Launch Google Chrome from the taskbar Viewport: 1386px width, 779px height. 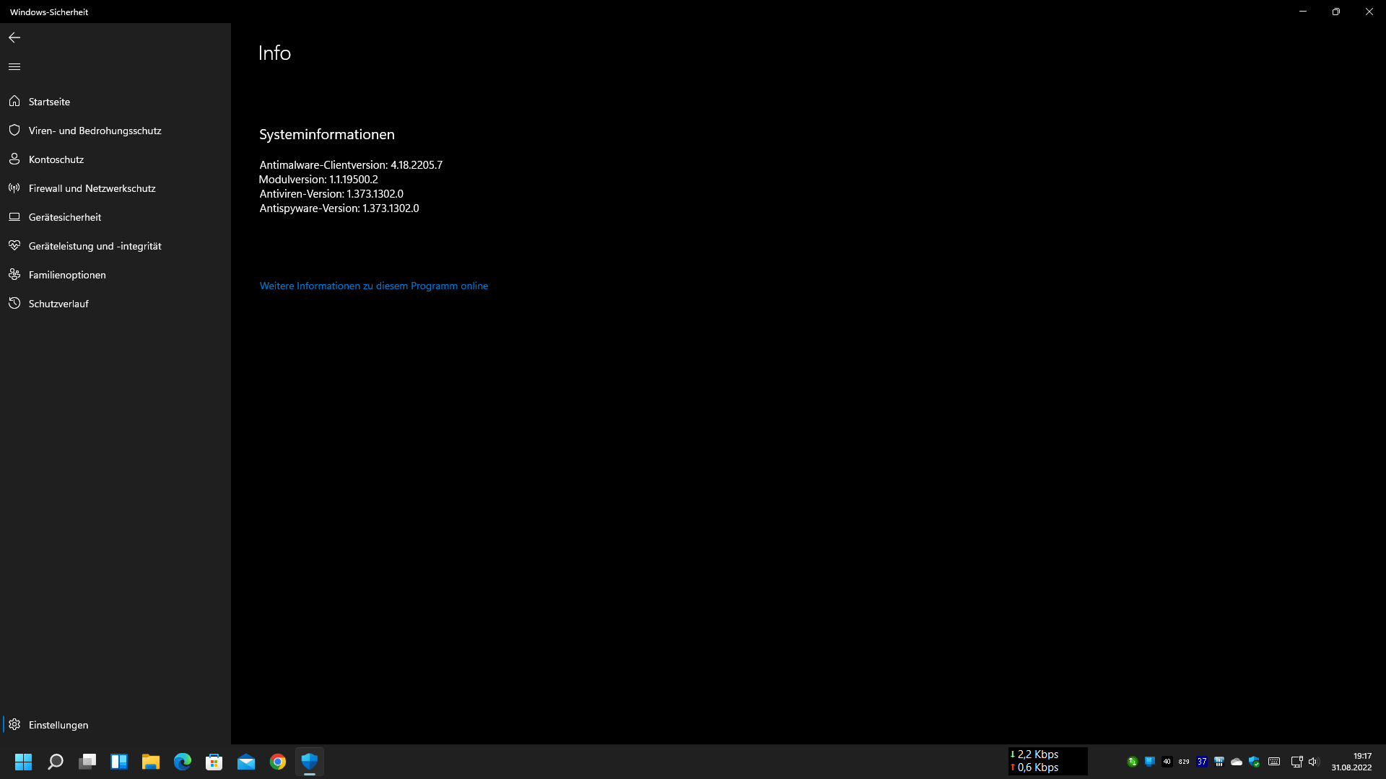click(278, 762)
